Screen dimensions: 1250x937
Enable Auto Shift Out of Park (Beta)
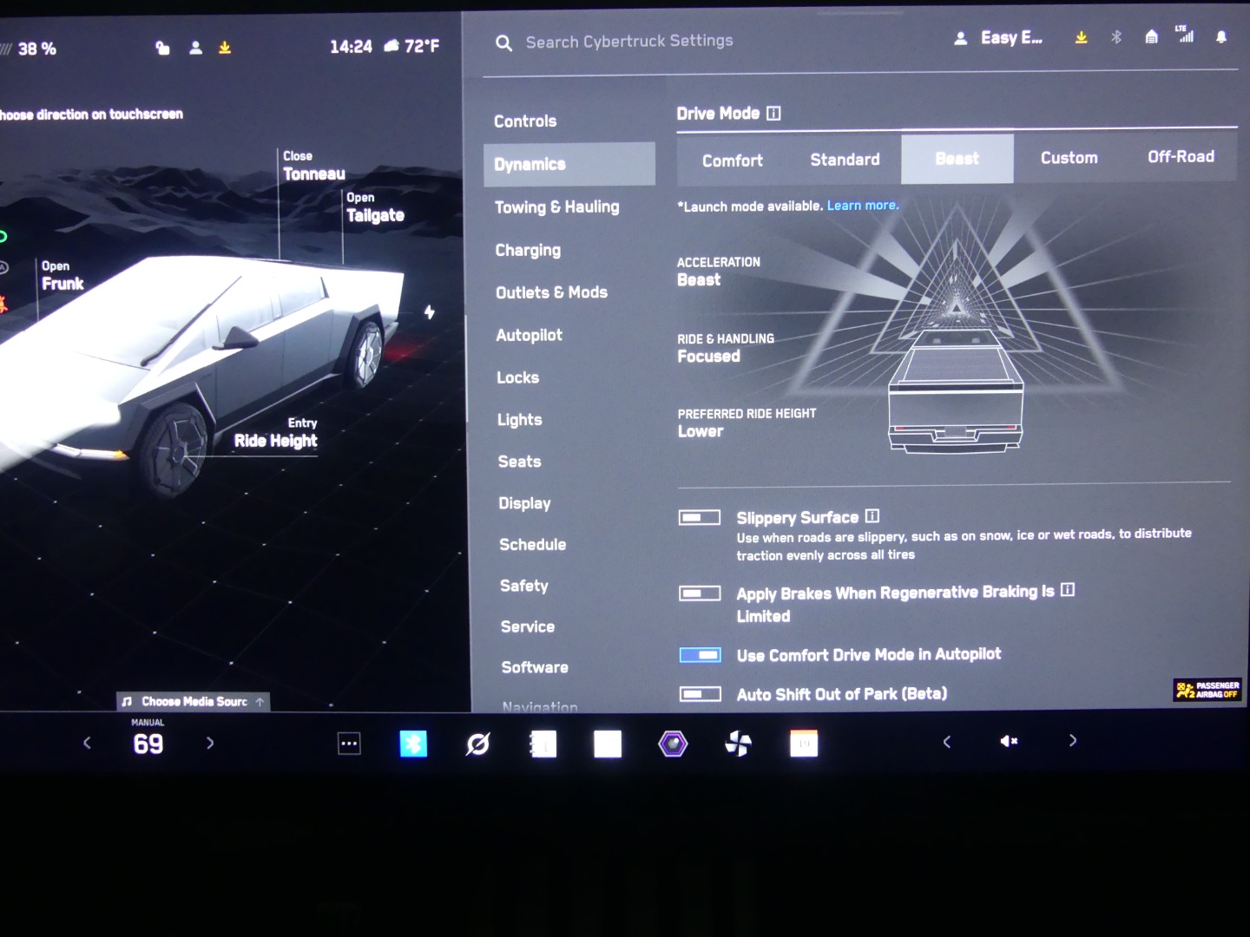(x=700, y=694)
